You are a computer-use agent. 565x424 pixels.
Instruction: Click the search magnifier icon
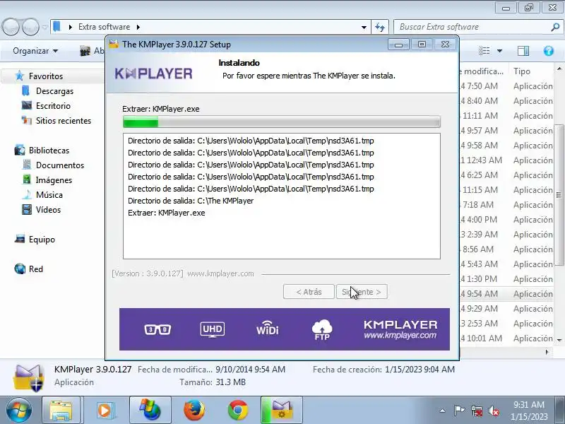pos(555,27)
